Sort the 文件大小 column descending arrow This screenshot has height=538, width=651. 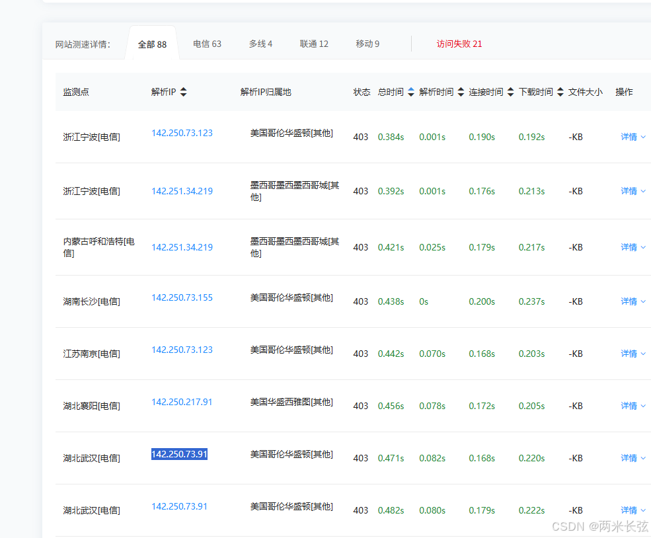[x=586, y=92]
